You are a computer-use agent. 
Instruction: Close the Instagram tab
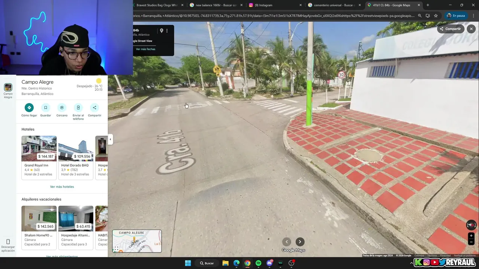pos(300,5)
